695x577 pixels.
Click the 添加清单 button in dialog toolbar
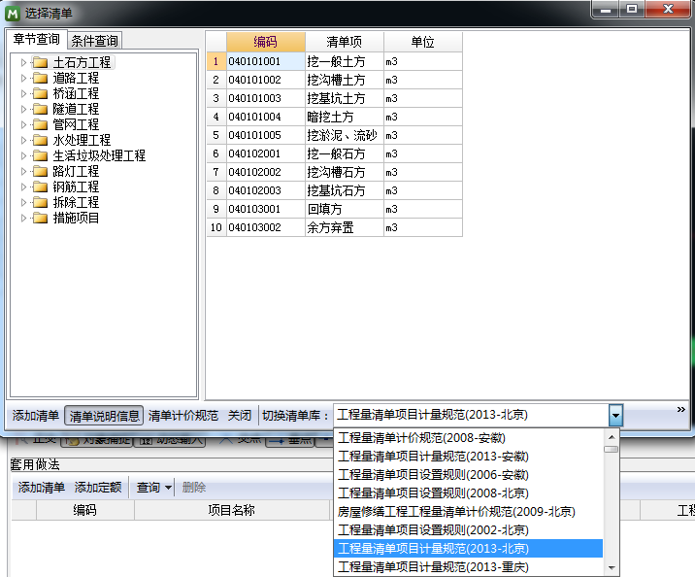[x=35, y=416]
